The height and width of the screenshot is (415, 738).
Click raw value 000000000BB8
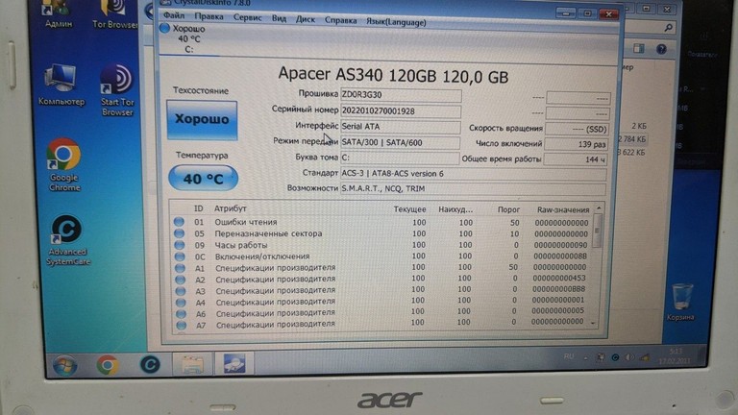(558, 289)
